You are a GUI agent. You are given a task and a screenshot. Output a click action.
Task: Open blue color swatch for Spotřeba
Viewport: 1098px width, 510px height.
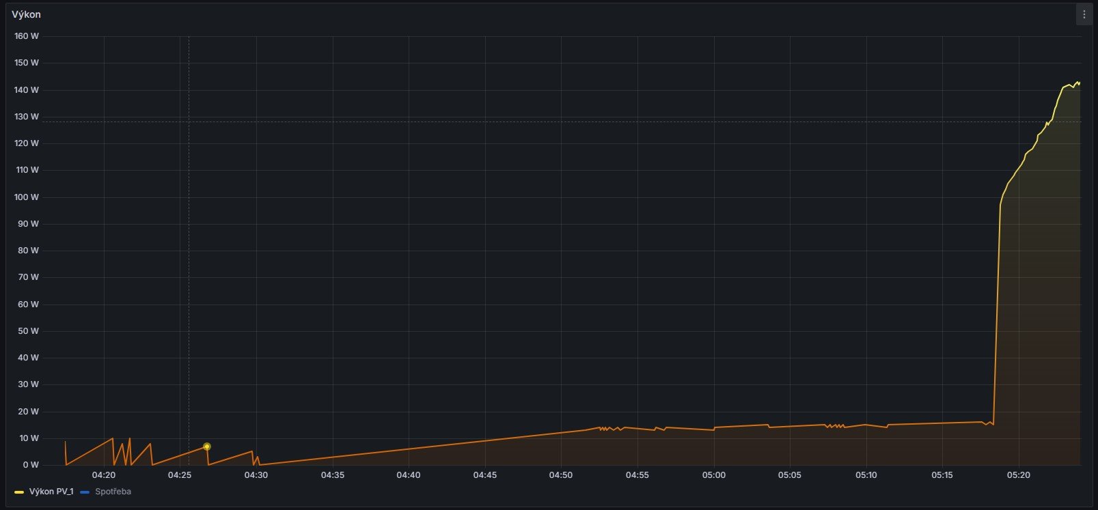(x=85, y=492)
